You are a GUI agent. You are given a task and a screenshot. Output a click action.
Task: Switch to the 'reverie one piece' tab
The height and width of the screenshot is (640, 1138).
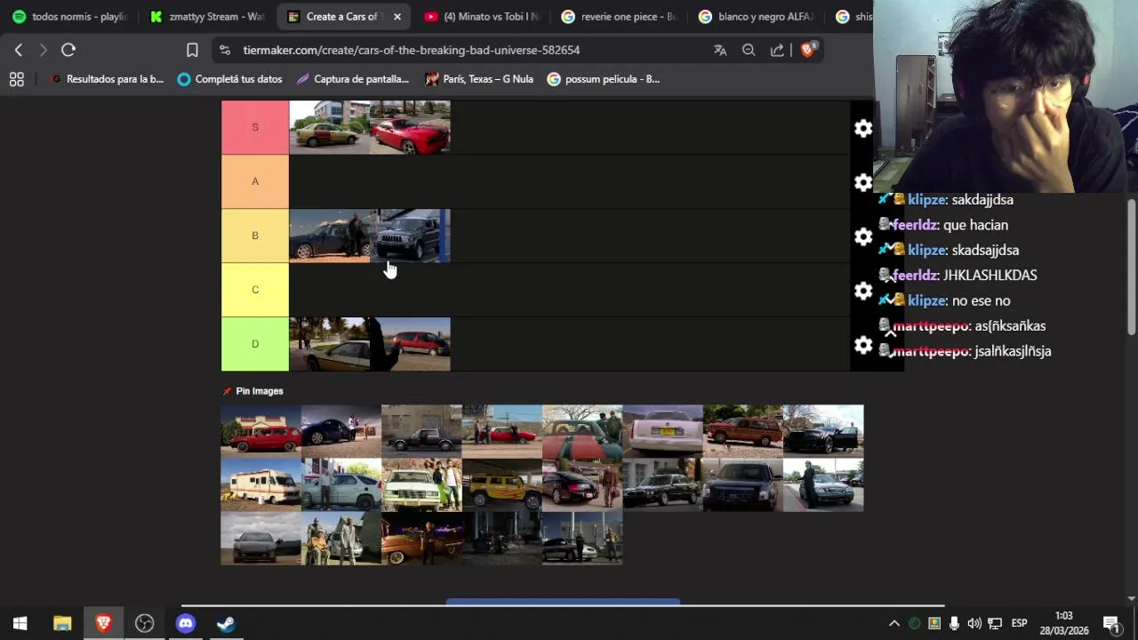pyautogui.click(x=618, y=17)
